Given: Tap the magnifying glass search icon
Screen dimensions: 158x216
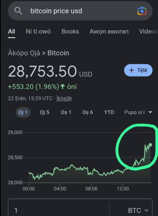Looking at the screenshot, I should 18,11.
